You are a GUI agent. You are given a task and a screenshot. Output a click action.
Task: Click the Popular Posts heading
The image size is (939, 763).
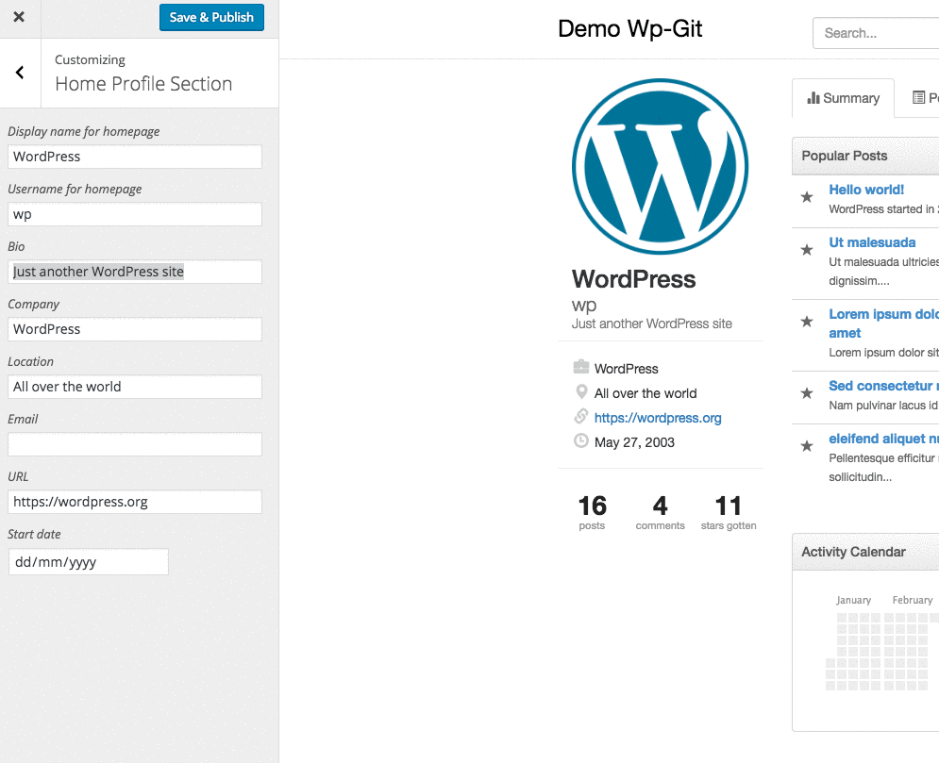click(845, 156)
